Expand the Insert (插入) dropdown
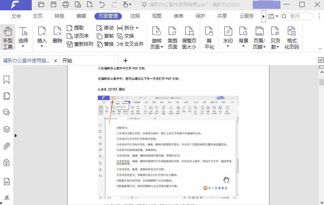The height and width of the screenshot is (205, 324). (42, 46)
